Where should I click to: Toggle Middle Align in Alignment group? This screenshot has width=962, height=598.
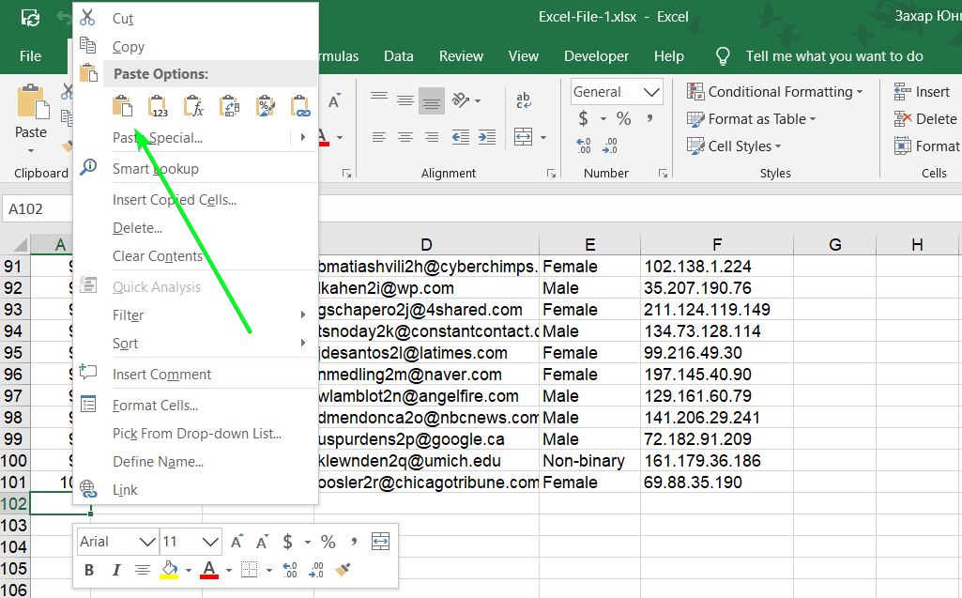coord(405,100)
